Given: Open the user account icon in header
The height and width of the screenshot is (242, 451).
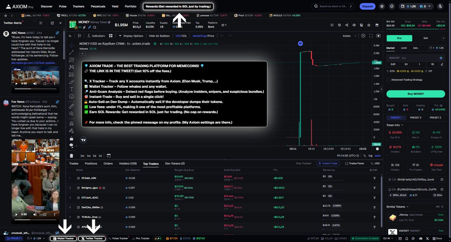Looking at the screenshot, I should [440, 6].
